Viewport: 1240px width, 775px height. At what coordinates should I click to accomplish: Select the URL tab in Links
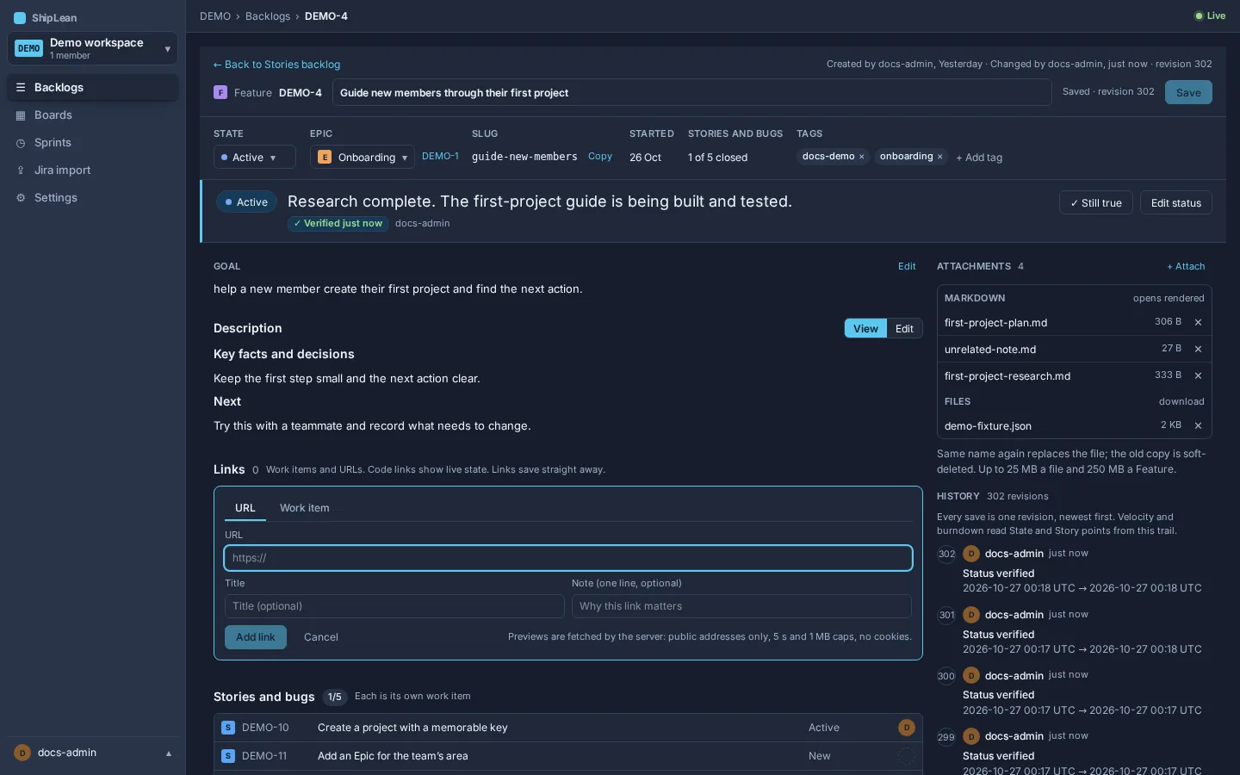245,508
